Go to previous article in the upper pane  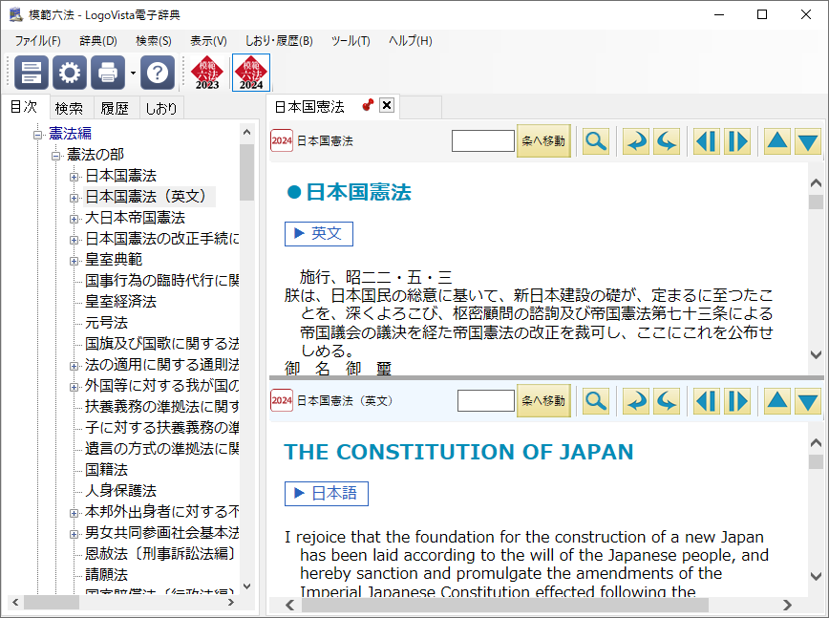(707, 141)
